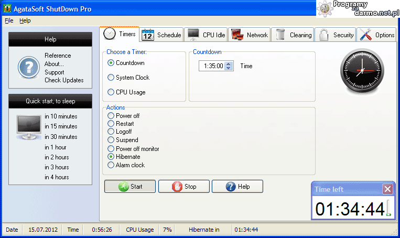Image resolution: width=400 pixels, height=238 pixels.
Task: Open the Network tab
Action: [249, 35]
